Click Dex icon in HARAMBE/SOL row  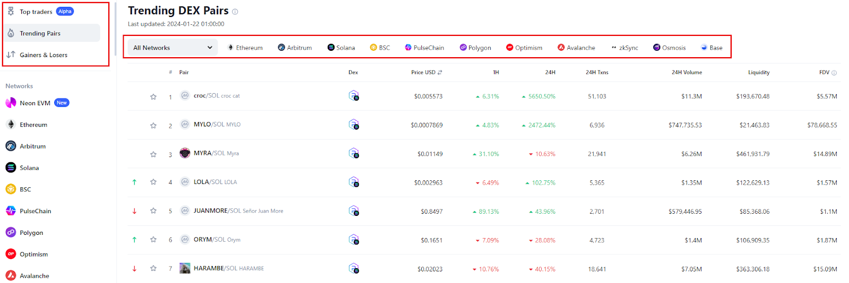click(x=353, y=268)
